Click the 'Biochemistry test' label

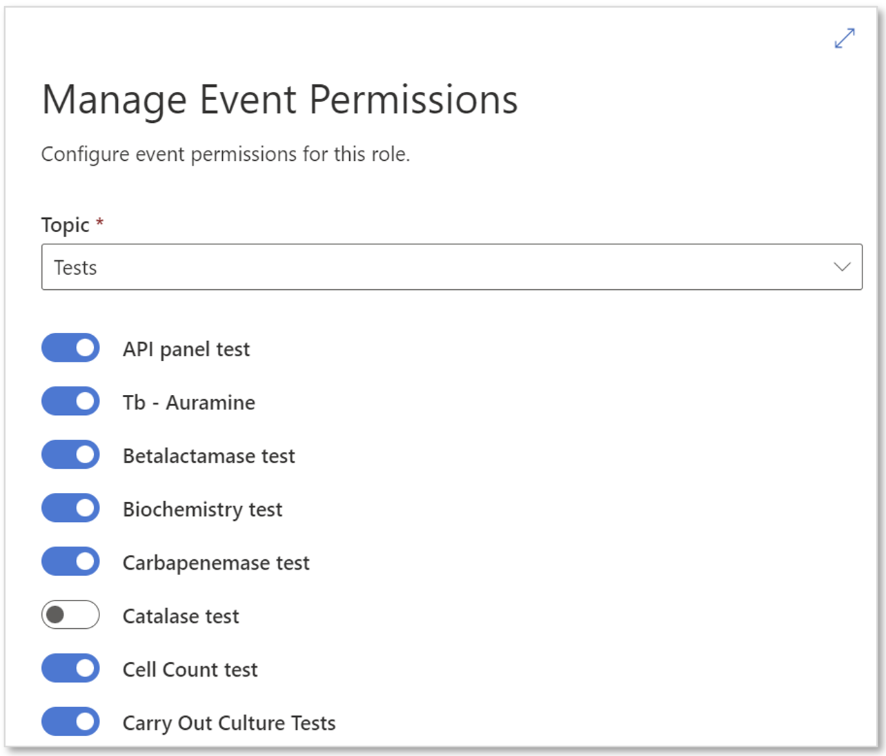(203, 510)
